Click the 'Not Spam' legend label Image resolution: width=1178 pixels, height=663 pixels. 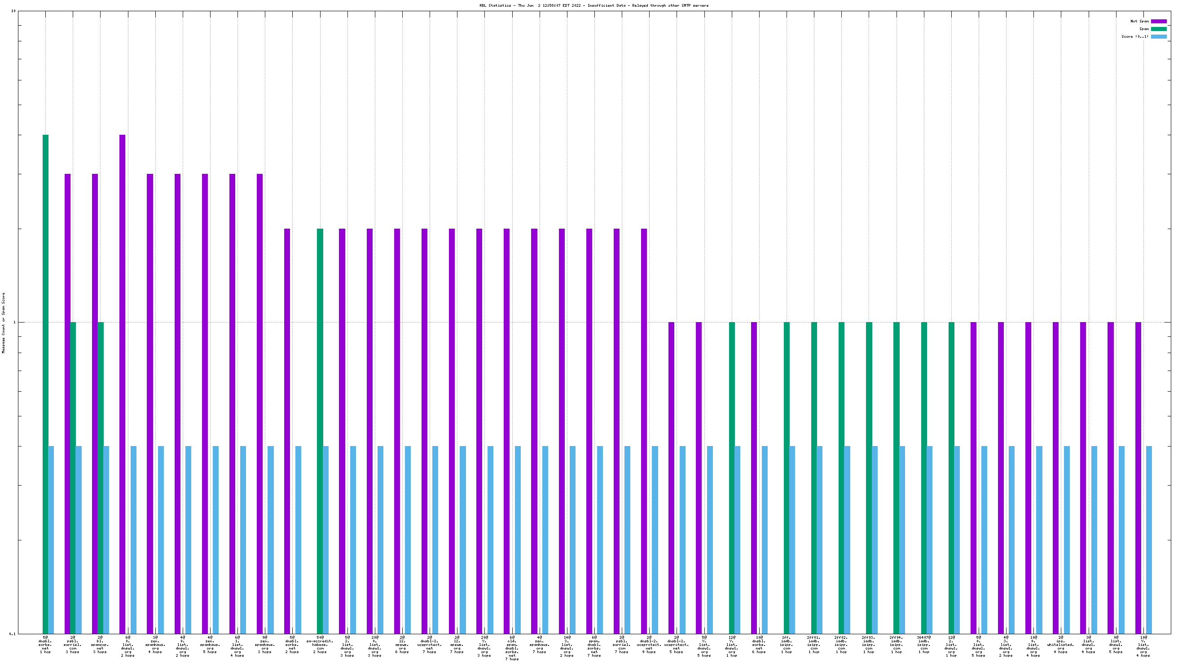[x=1139, y=21]
